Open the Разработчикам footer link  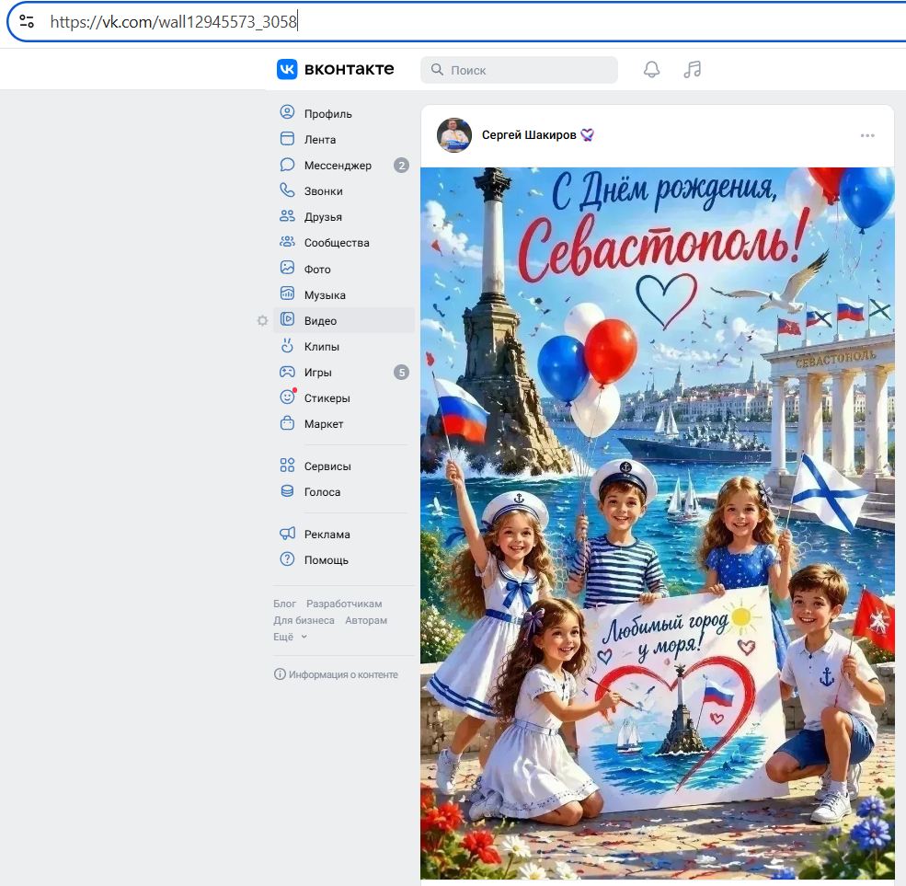coord(344,604)
